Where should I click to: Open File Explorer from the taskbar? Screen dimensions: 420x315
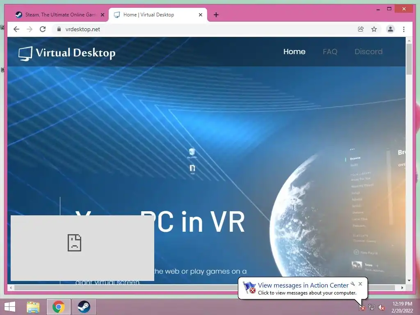click(33, 307)
